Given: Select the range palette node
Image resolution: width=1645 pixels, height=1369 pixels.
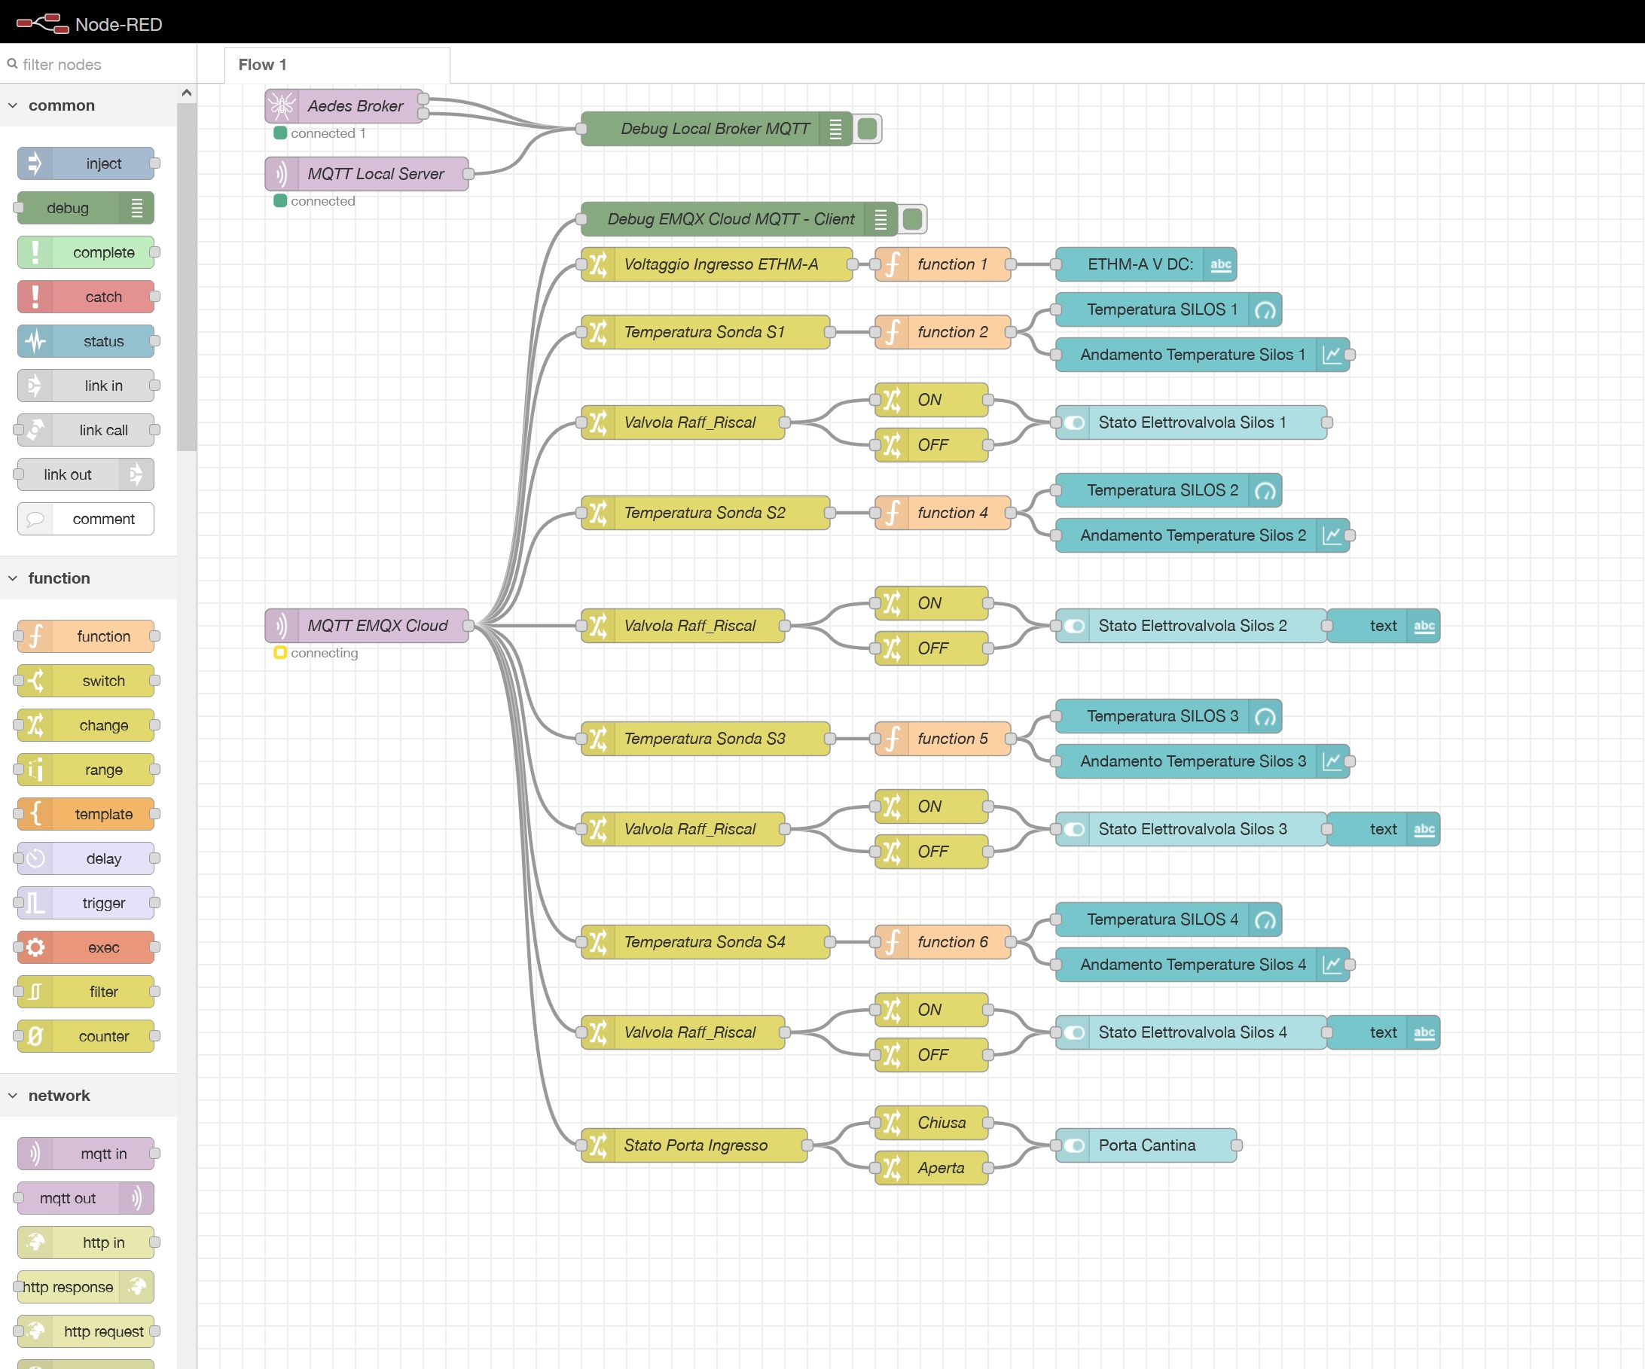Looking at the screenshot, I should (x=86, y=769).
